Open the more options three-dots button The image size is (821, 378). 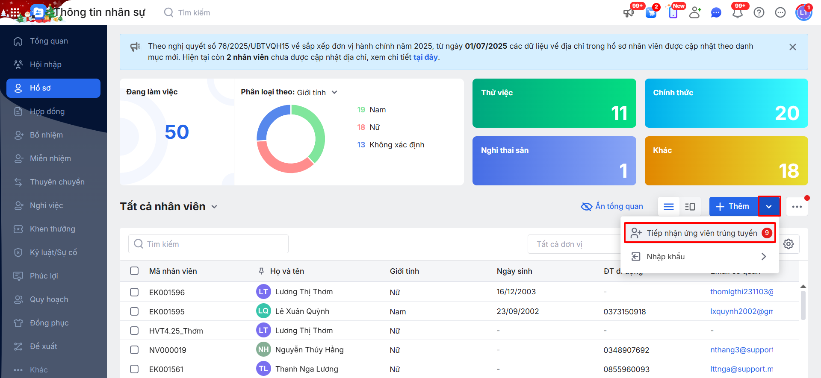[797, 207]
